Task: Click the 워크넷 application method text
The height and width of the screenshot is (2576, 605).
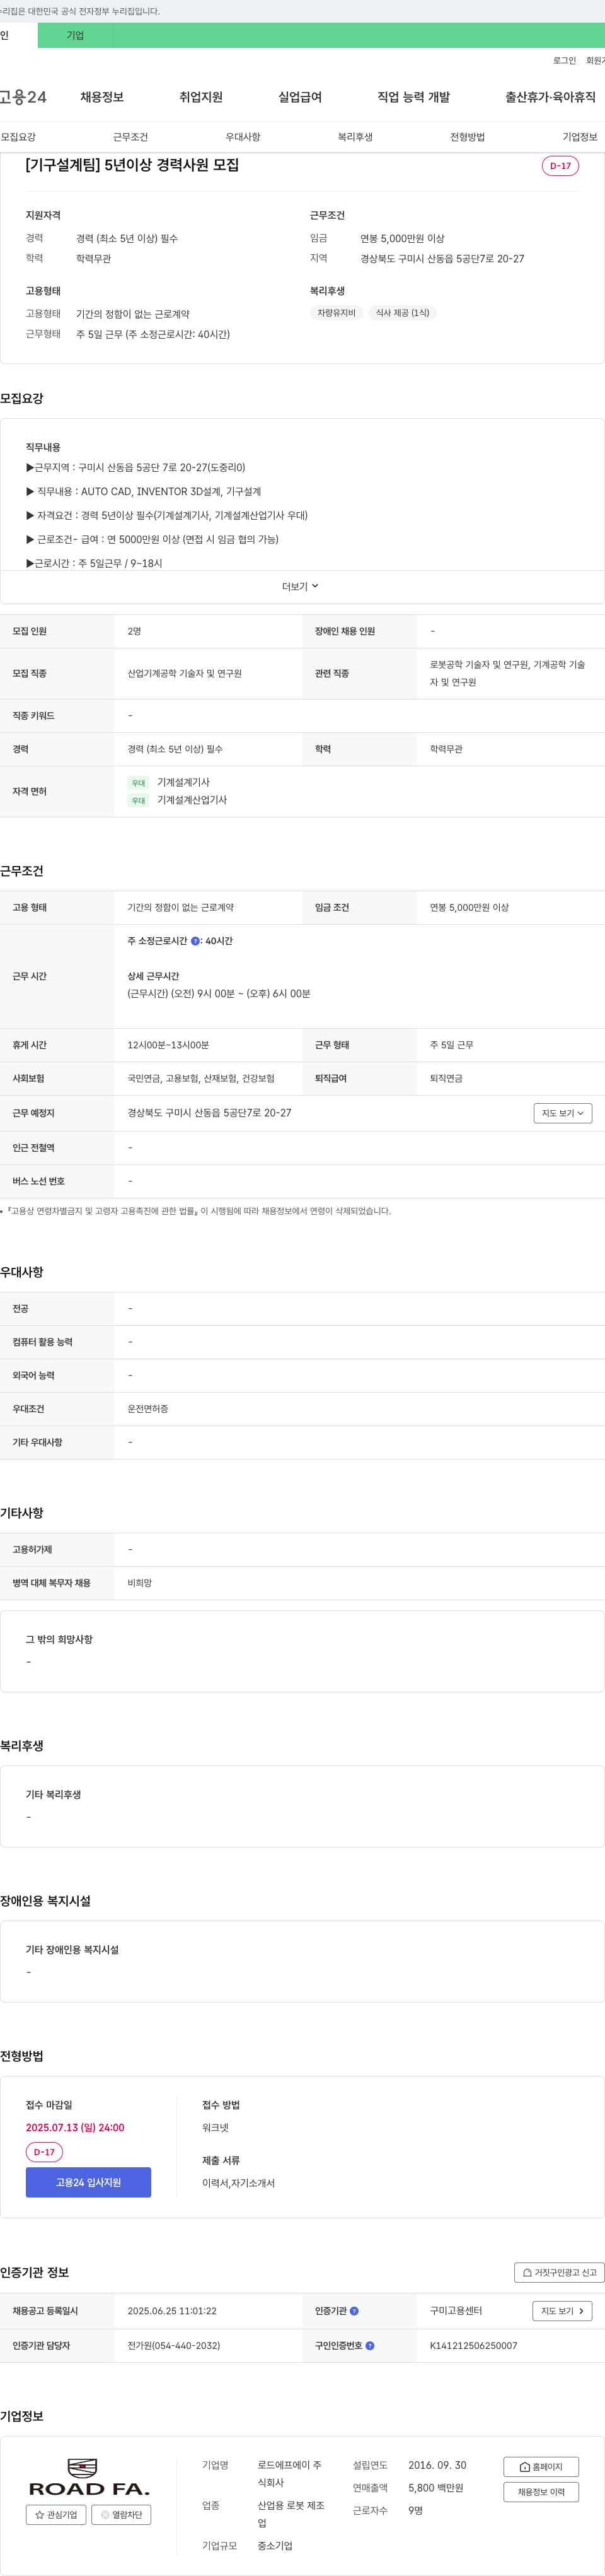Action: pyautogui.click(x=216, y=2128)
